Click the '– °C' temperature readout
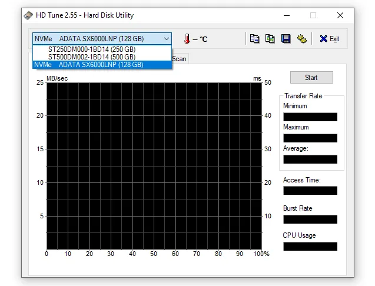This screenshot has width=375, height=286. 200,39
